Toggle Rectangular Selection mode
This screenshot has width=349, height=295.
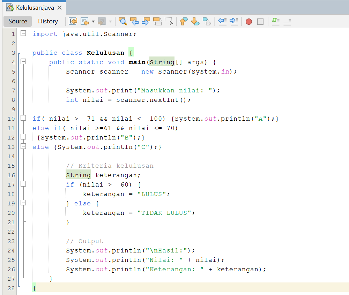click(x=169, y=21)
